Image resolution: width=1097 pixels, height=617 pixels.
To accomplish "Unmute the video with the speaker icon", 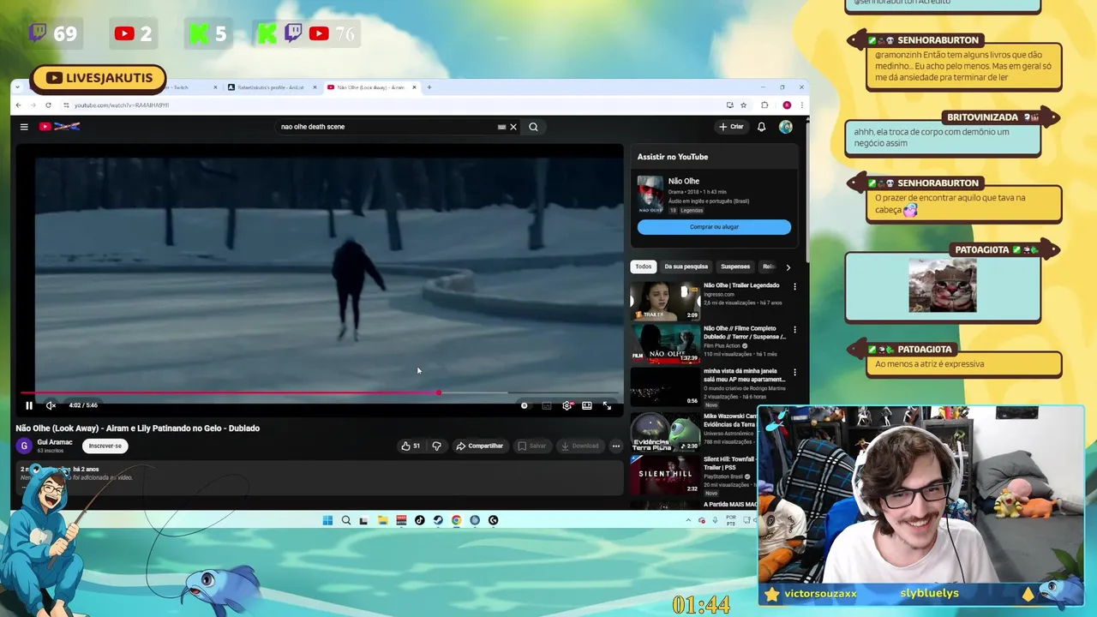I will [51, 405].
